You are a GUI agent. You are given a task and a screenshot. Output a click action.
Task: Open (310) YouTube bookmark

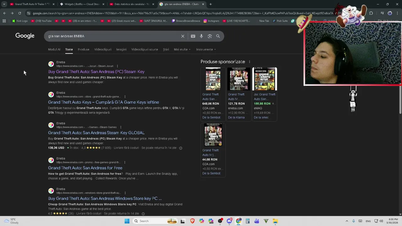[x=41, y=21]
